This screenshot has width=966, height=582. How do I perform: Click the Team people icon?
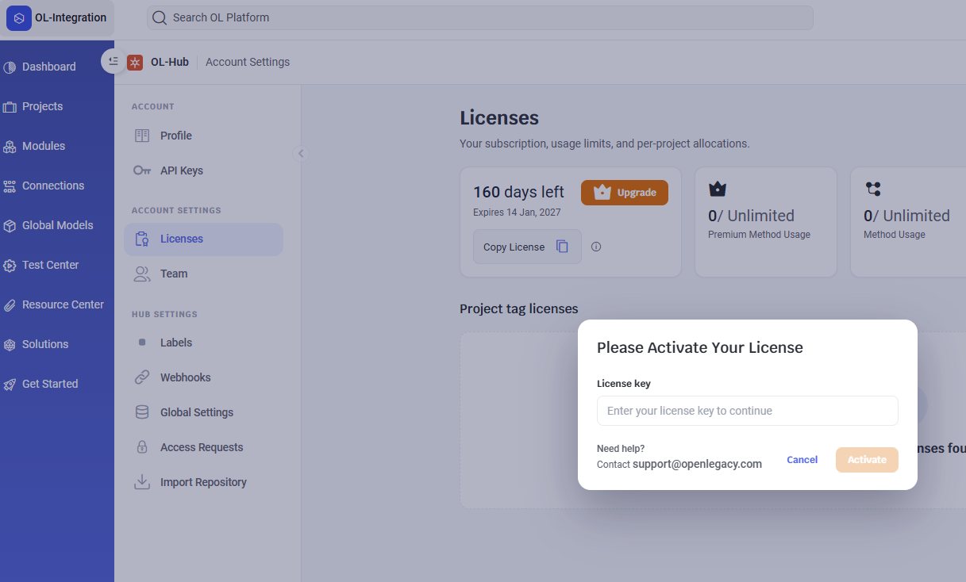tap(142, 274)
